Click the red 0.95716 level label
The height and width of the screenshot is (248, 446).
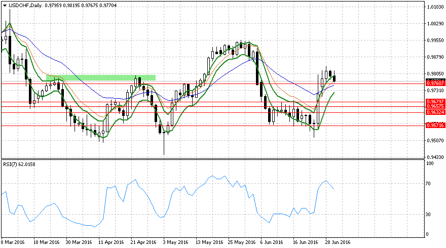click(435, 126)
